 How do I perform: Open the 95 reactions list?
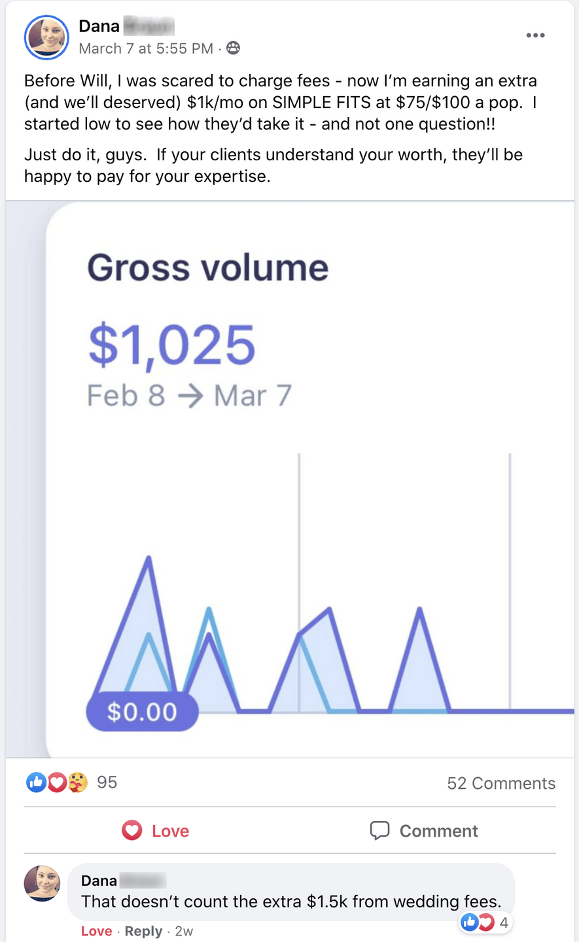coord(107,782)
